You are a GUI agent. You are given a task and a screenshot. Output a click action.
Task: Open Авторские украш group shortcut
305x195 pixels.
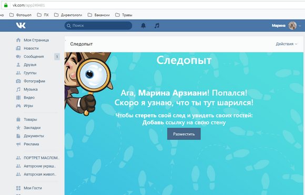click(40, 166)
